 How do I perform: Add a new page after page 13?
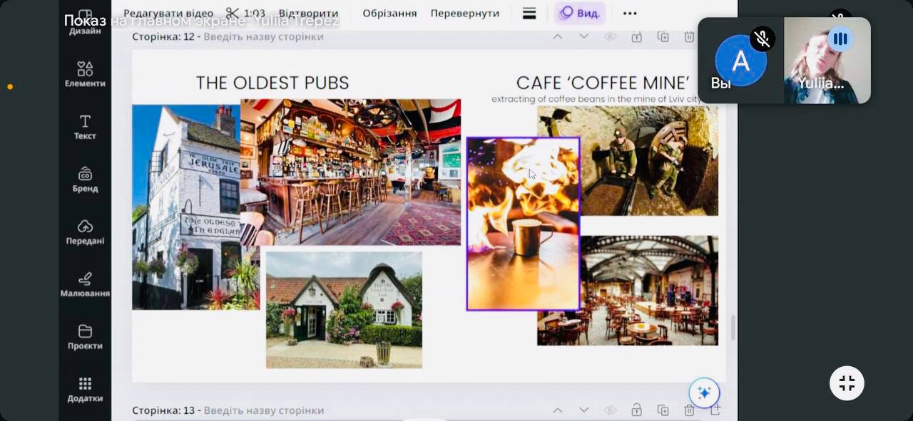click(715, 410)
